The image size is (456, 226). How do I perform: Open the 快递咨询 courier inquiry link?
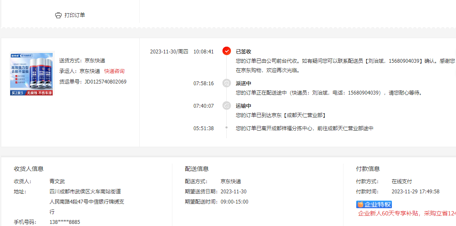[114, 71]
